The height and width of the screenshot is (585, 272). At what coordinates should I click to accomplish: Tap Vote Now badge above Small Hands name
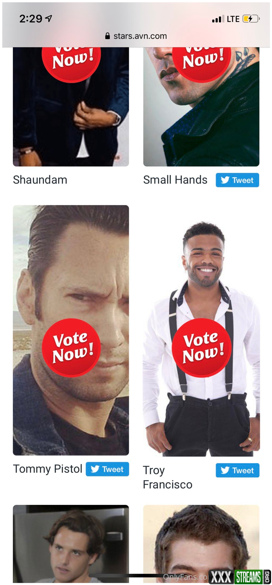[x=202, y=65]
